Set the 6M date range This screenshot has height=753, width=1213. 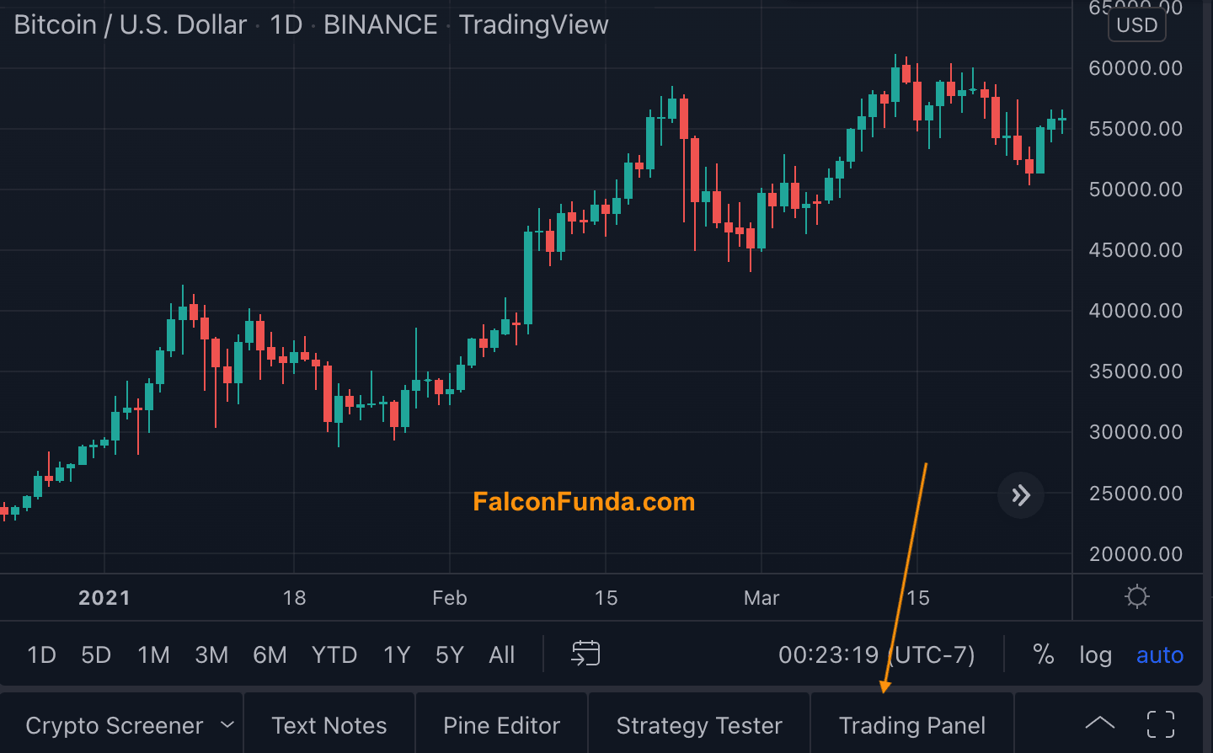point(270,654)
